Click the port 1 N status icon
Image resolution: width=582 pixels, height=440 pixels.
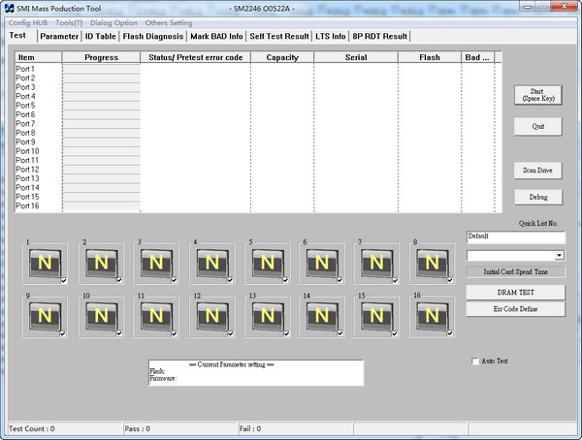45,263
